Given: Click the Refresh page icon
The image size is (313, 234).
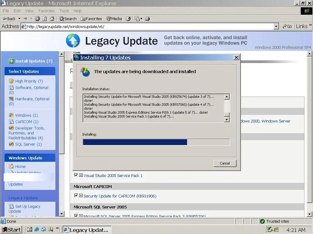Looking at the screenshot, I should tap(45, 19).
